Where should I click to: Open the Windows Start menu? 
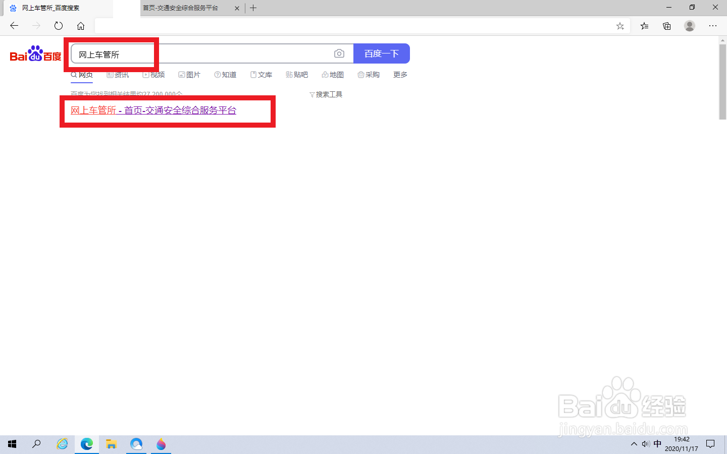point(12,444)
